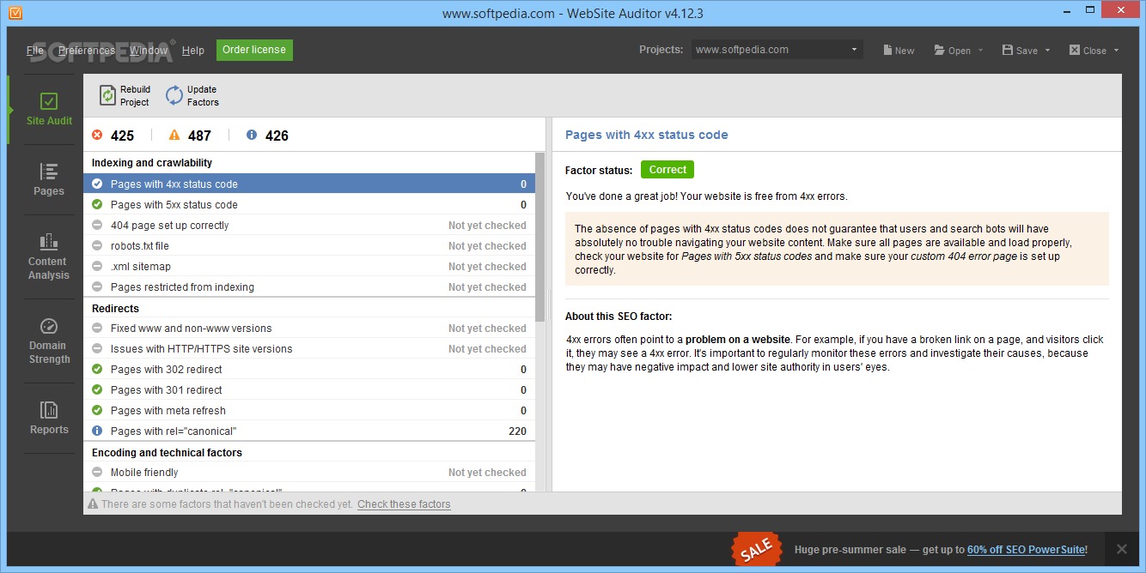Click the orange SALE badge
Viewport: 1146px width, 573px height.
(756, 550)
